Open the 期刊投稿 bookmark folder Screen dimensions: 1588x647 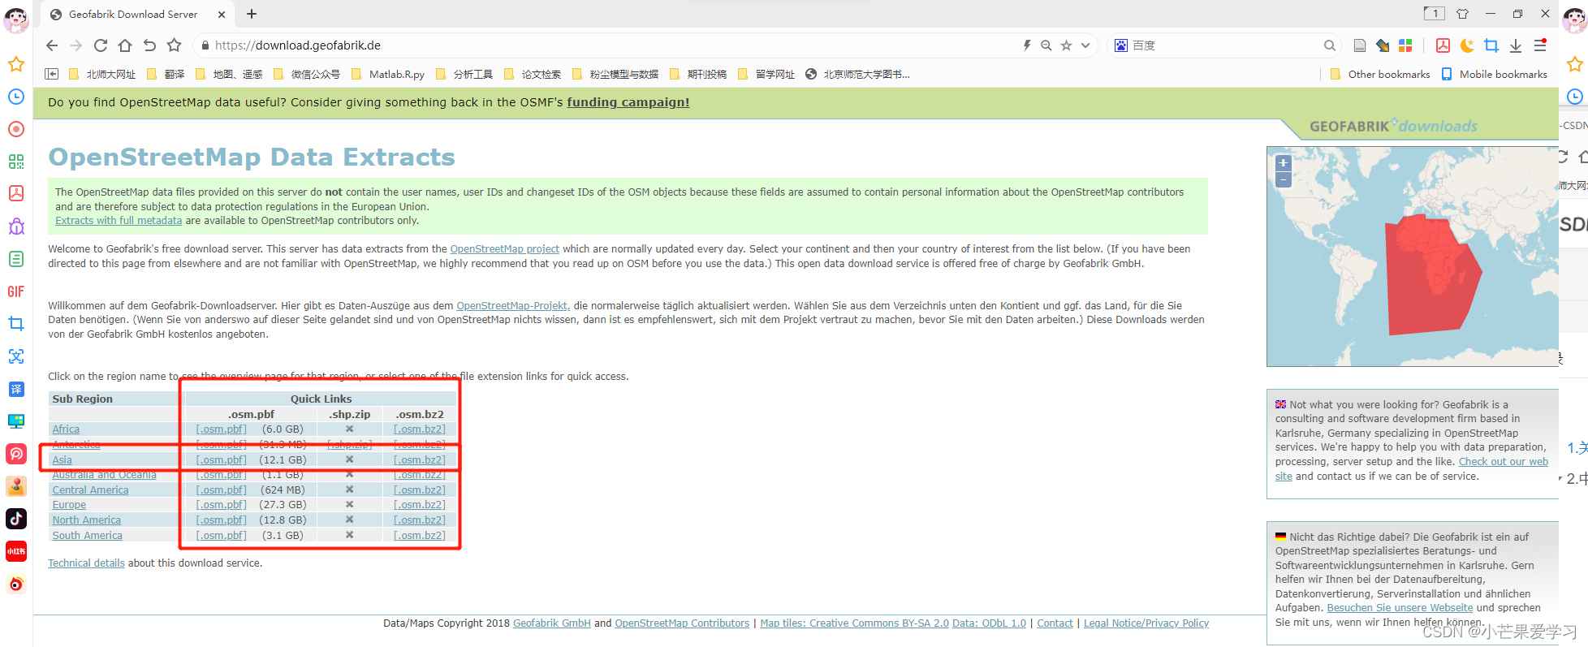698,74
